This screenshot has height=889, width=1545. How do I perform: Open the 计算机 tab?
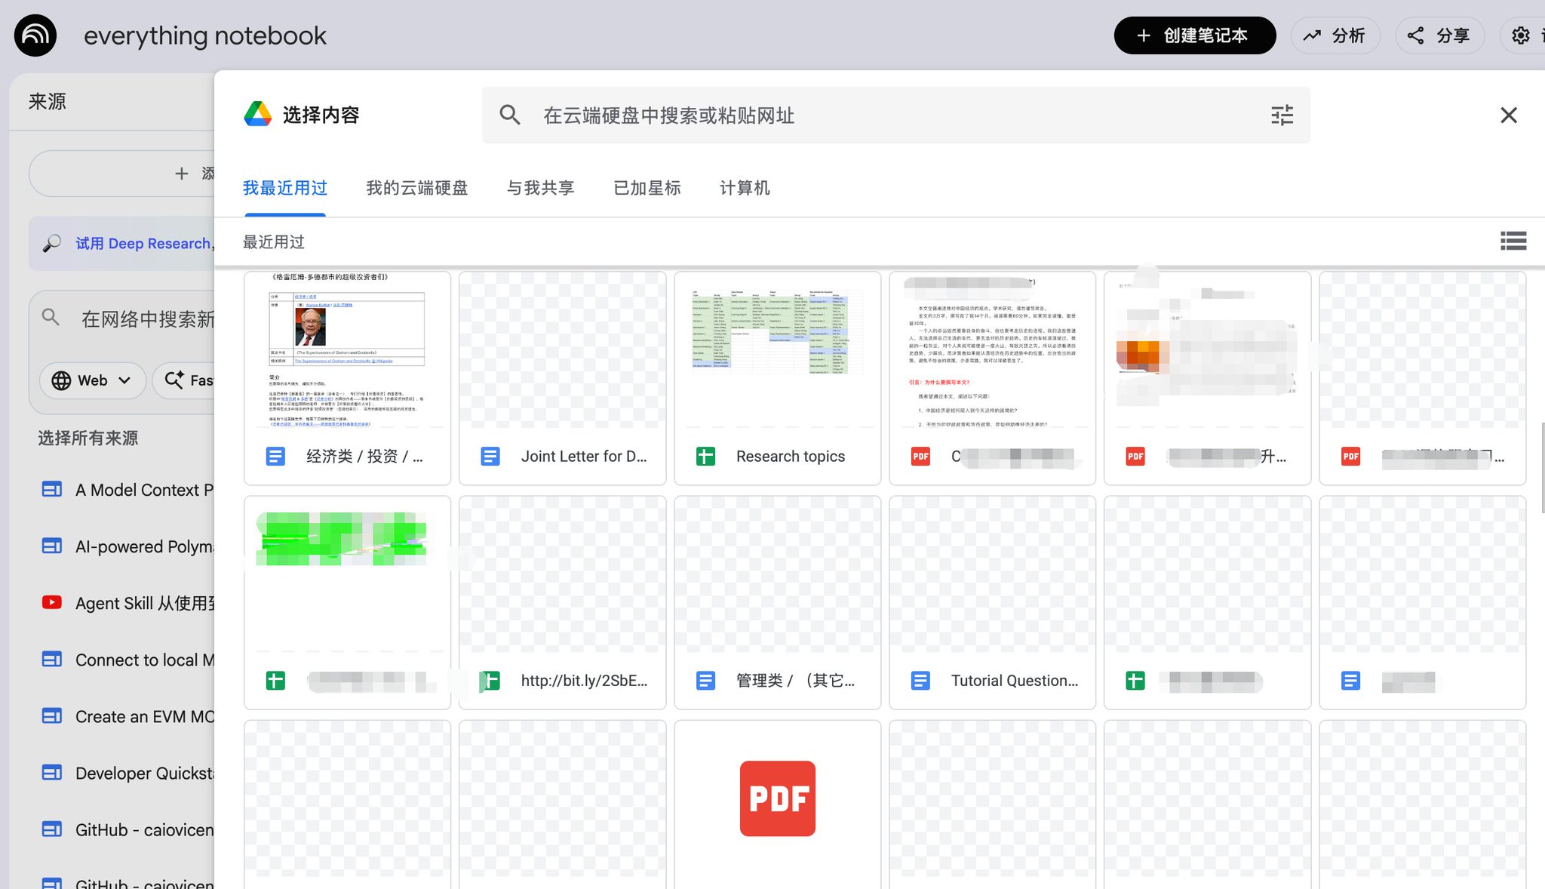pyautogui.click(x=745, y=188)
